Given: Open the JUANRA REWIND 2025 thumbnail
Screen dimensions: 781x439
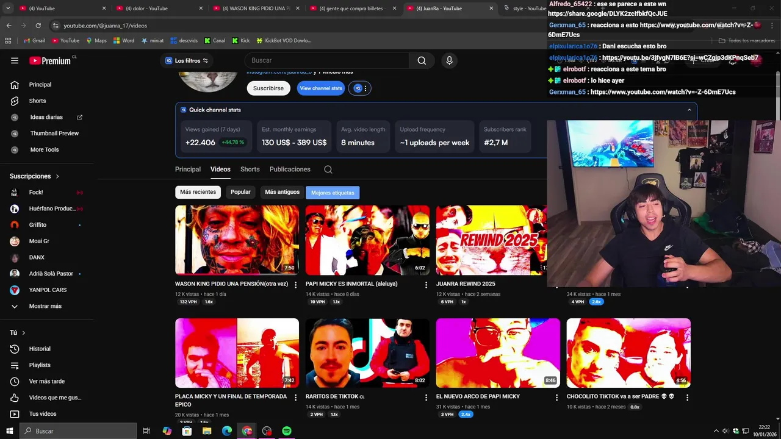Looking at the screenshot, I should pos(491,240).
